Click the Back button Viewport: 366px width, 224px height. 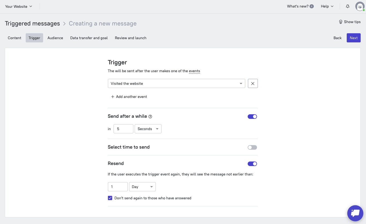[x=337, y=38]
